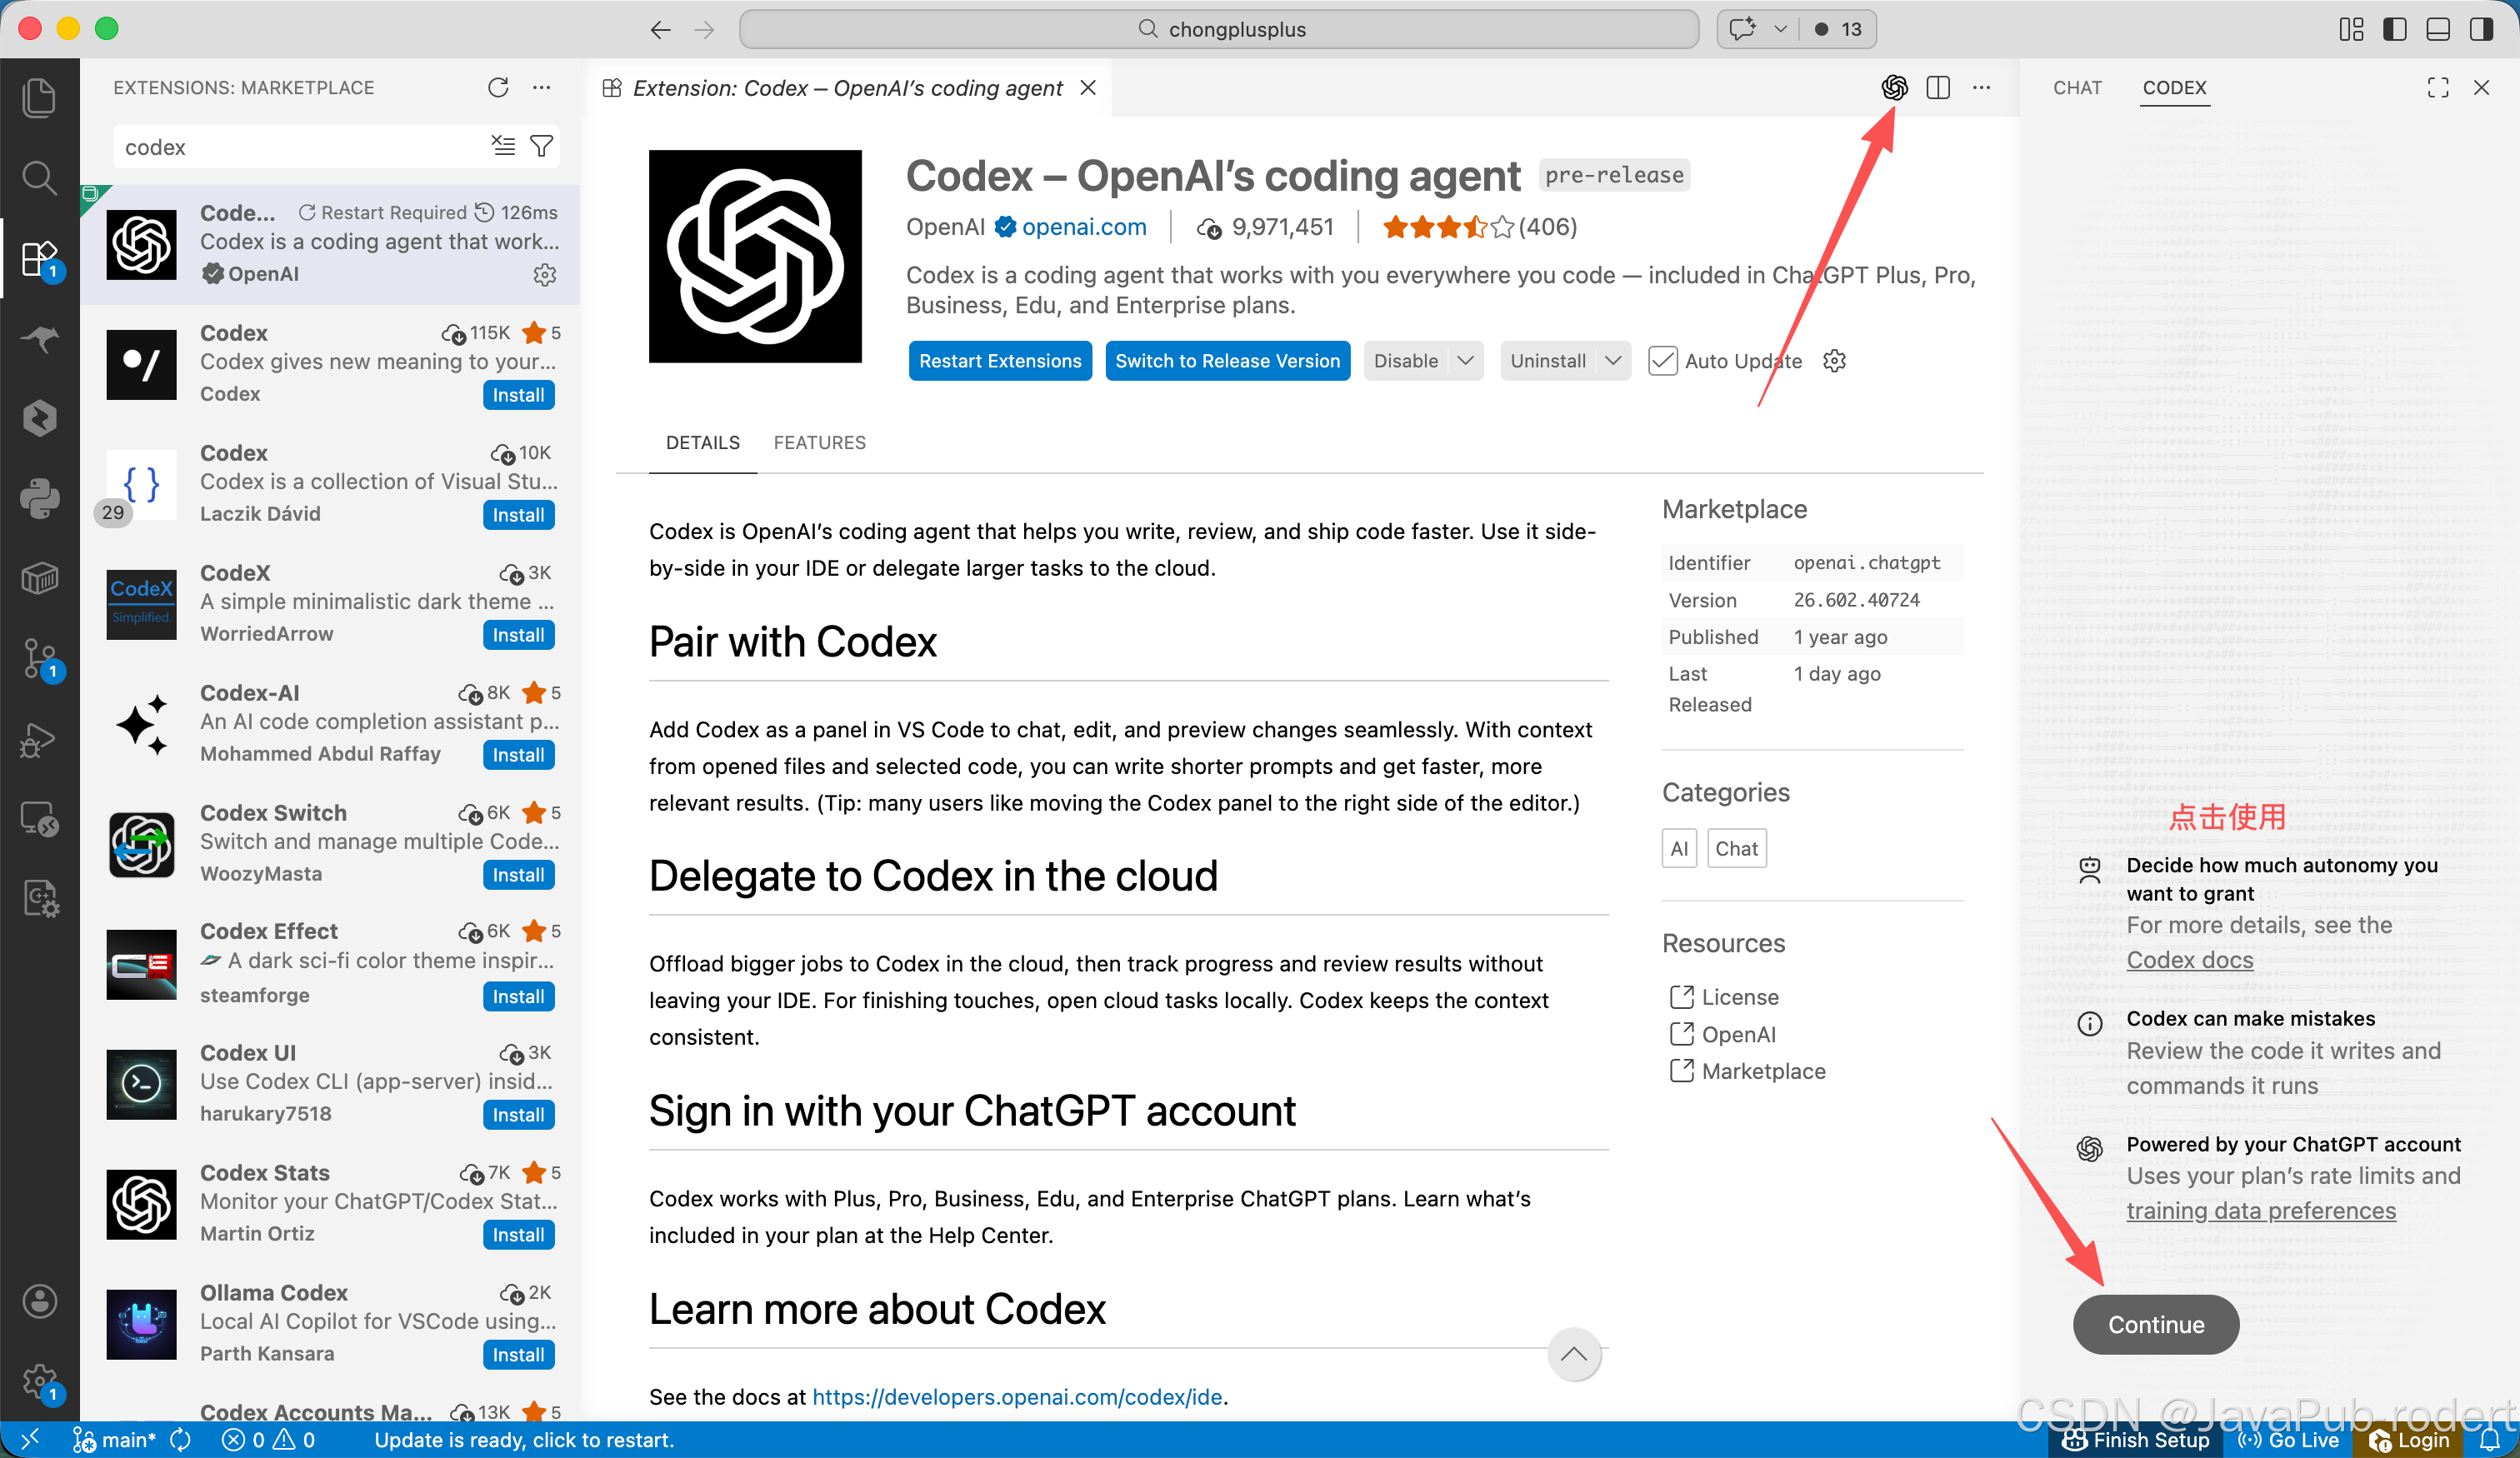Install the Ollama Codex extension
The width and height of the screenshot is (2520, 1458).
tap(518, 1354)
